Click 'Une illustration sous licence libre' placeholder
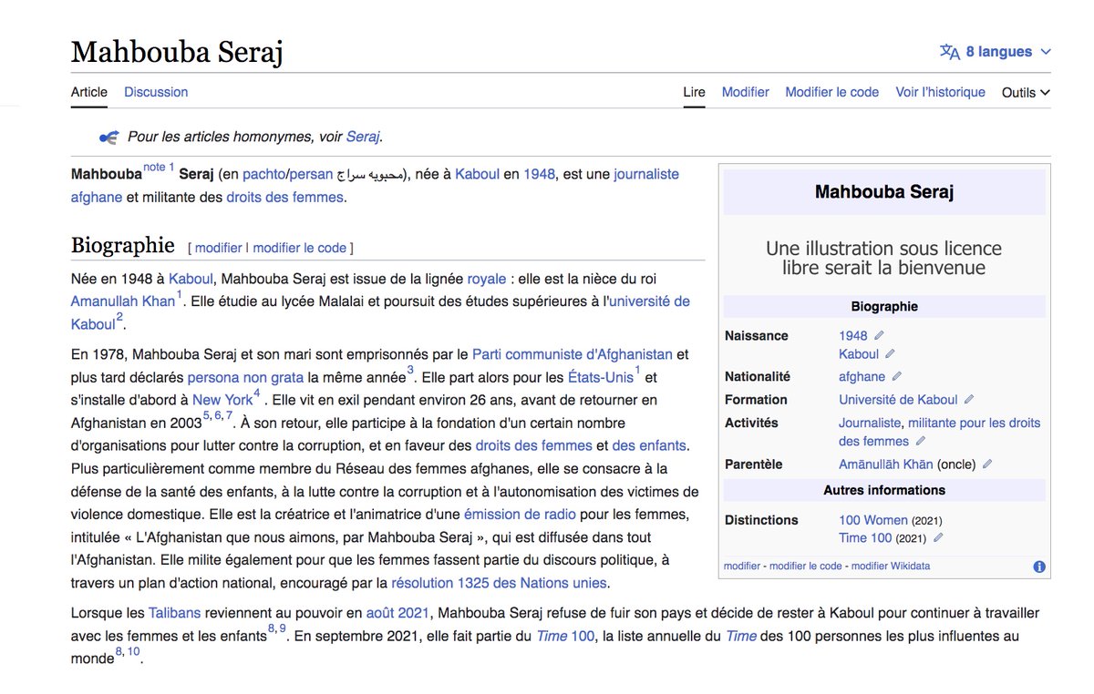The width and height of the screenshot is (1094, 694). pos(883,258)
